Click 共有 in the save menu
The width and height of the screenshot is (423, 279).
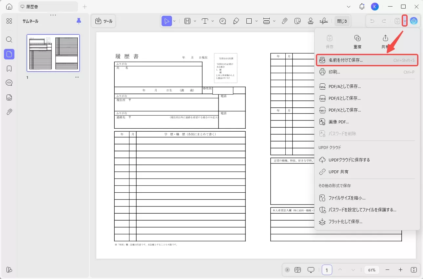click(385, 42)
